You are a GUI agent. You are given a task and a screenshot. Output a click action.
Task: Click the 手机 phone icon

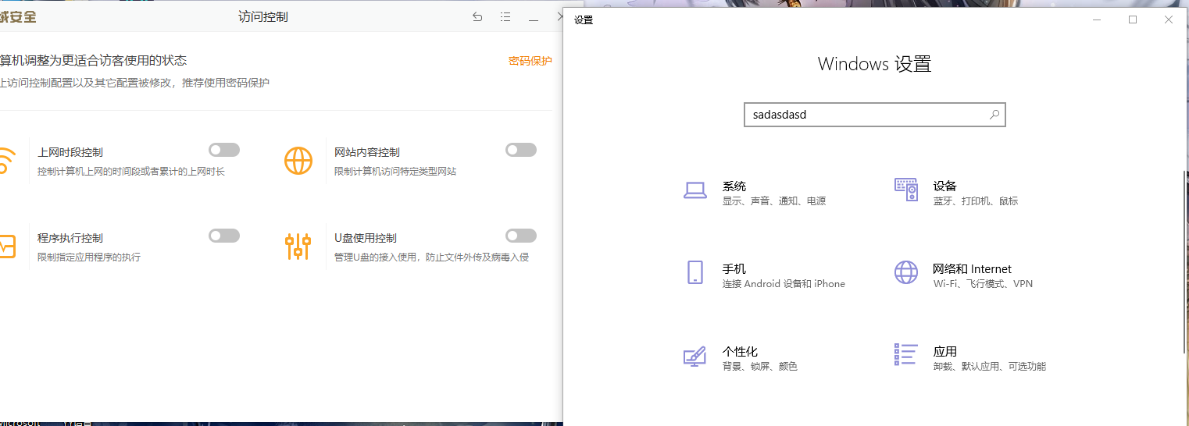(x=694, y=272)
